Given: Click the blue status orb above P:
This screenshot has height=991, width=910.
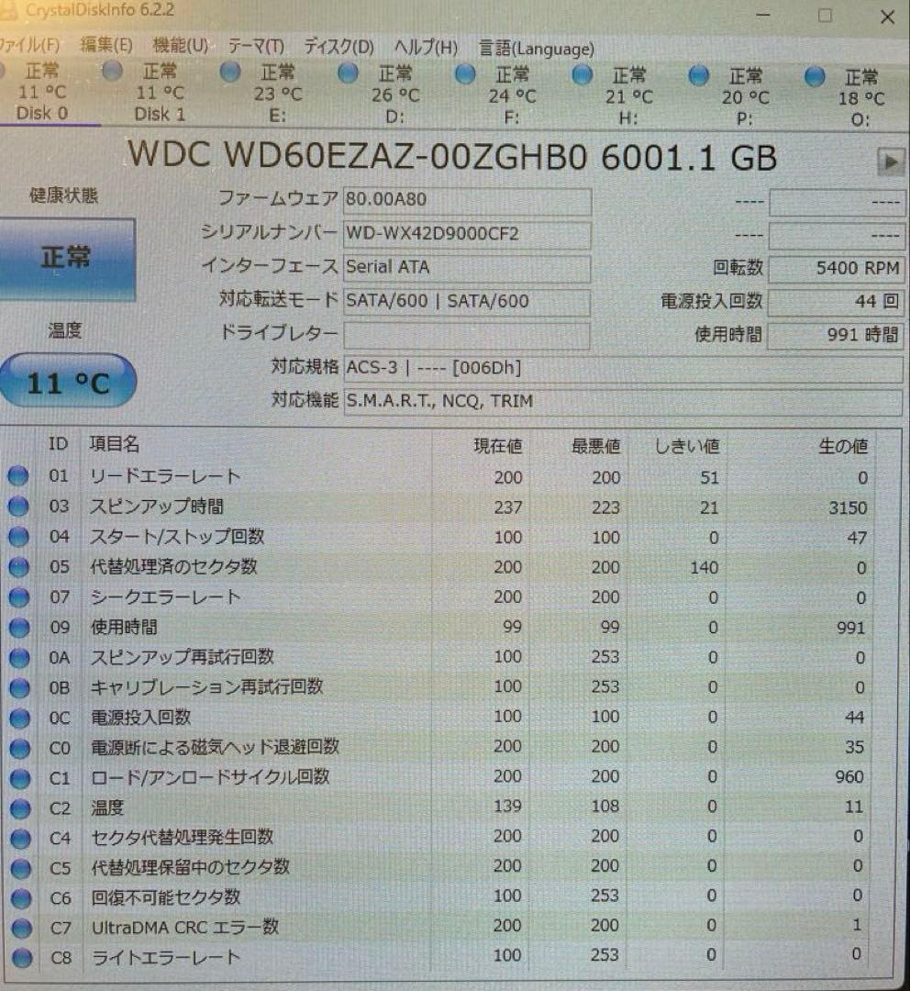Looking at the screenshot, I should 698,76.
